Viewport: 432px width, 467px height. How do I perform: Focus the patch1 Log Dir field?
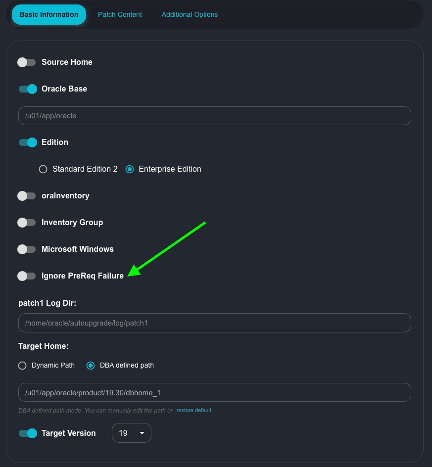215,323
